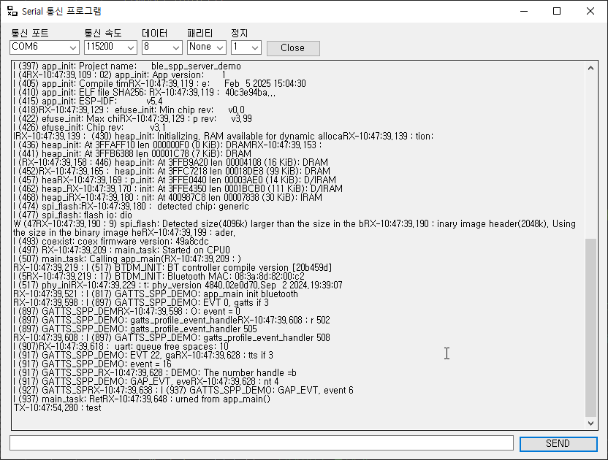The height and width of the screenshot is (460, 608).
Task: Click the '패리티' label
Action: [200, 34]
